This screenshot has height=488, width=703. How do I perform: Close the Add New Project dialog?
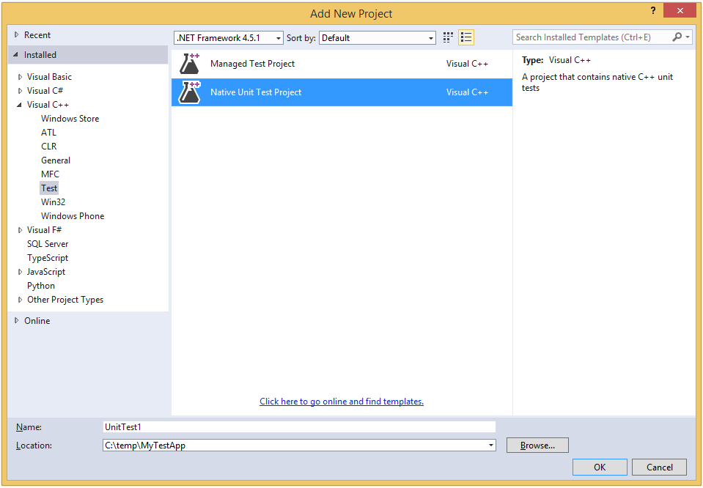click(680, 11)
